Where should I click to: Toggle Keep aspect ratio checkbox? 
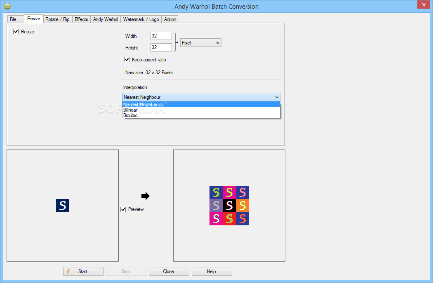[x=127, y=60]
